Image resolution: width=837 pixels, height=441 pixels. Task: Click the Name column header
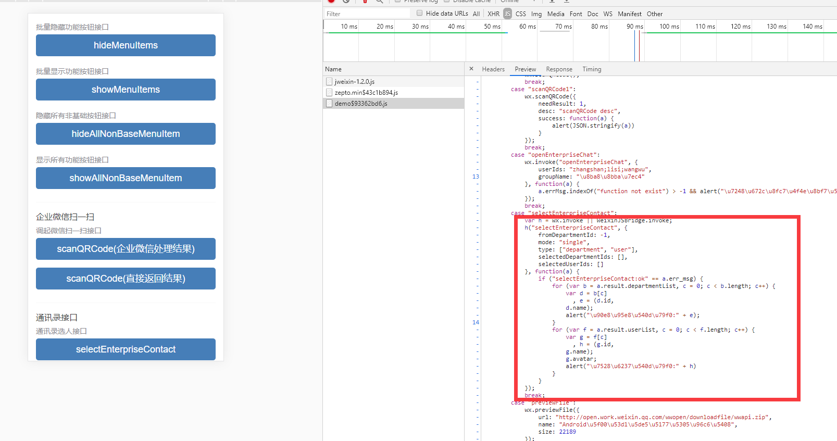coord(333,69)
